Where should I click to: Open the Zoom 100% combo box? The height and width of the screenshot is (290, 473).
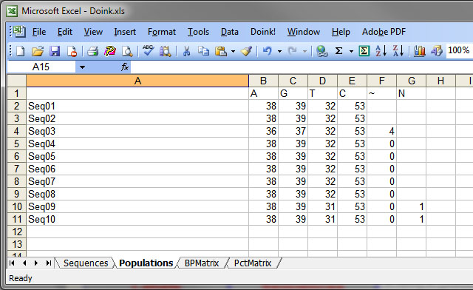pyautogui.click(x=459, y=50)
